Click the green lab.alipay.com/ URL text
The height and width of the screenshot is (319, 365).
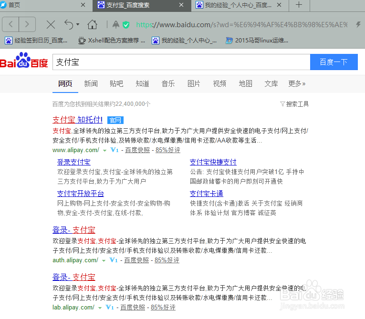click(73, 308)
